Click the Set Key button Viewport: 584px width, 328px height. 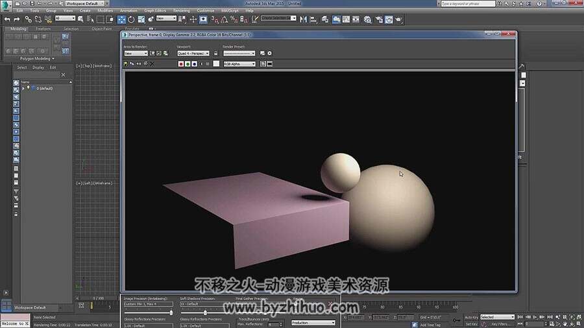(471, 324)
